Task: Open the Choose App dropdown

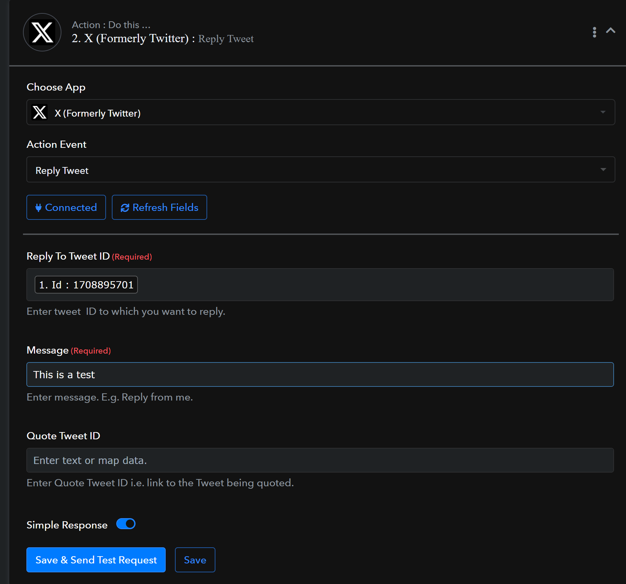Action: click(321, 112)
